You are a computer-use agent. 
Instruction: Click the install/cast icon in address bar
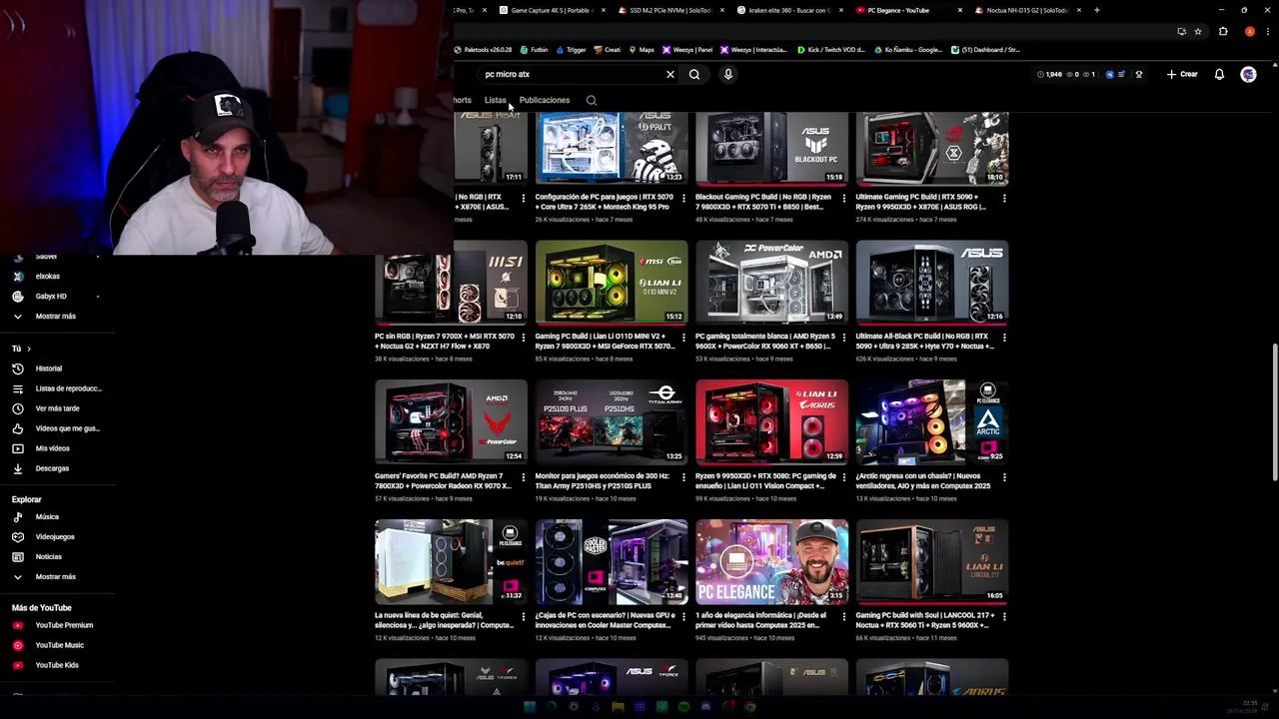pyautogui.click(x=1182, y=32)
